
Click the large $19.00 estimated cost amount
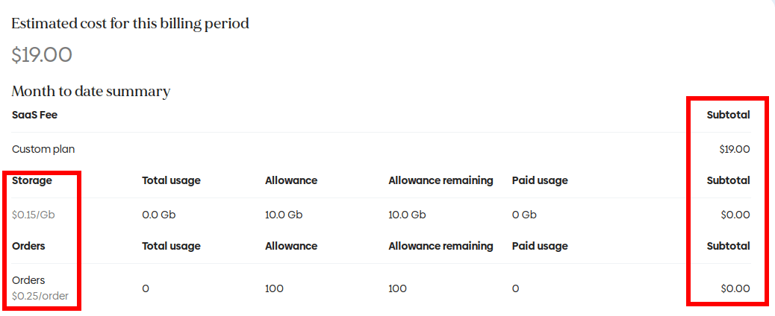tap(42, 55)
